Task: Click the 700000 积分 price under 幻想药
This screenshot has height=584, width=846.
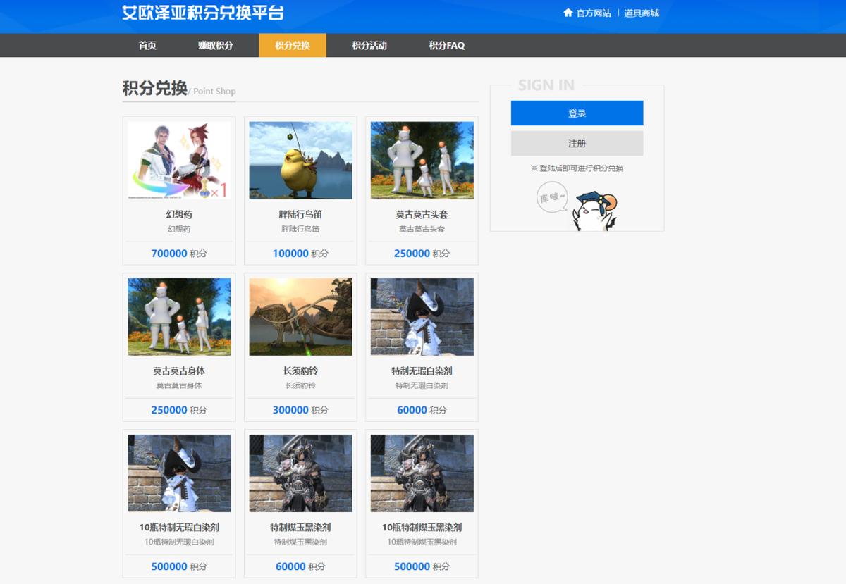Action: tap(178, 253)
